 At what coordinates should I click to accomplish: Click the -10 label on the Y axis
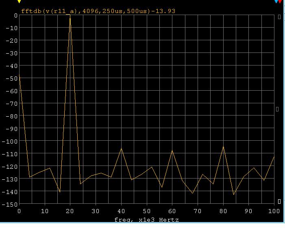click(x=12, y=28)
